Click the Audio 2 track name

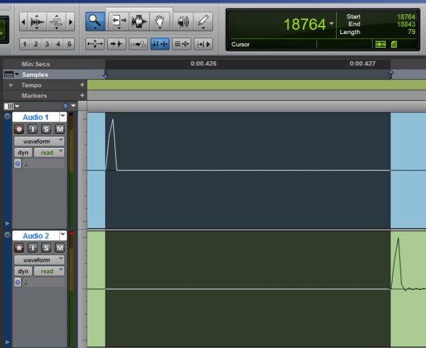coord(36,236)
